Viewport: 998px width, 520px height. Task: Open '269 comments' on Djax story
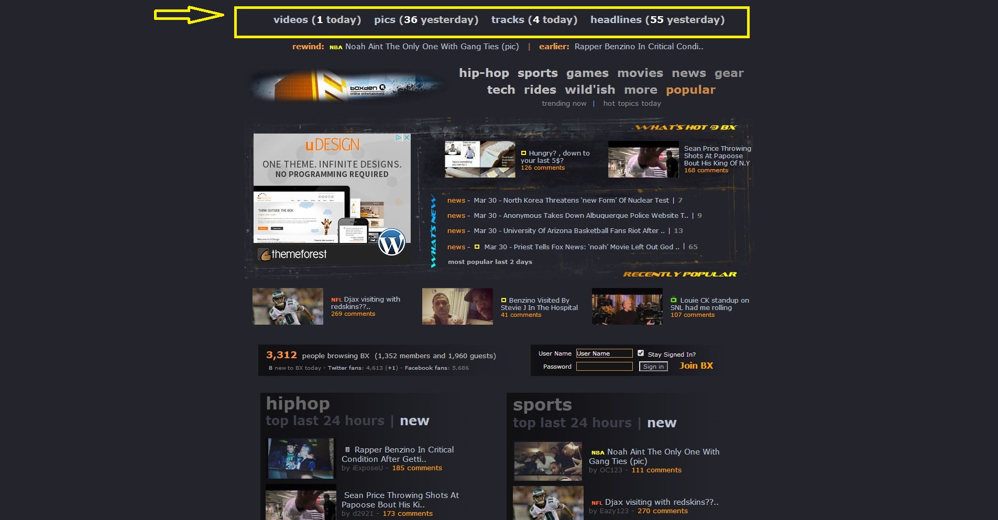(353, 314)
